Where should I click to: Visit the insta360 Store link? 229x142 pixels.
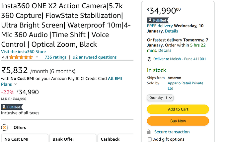pos(24,52)
